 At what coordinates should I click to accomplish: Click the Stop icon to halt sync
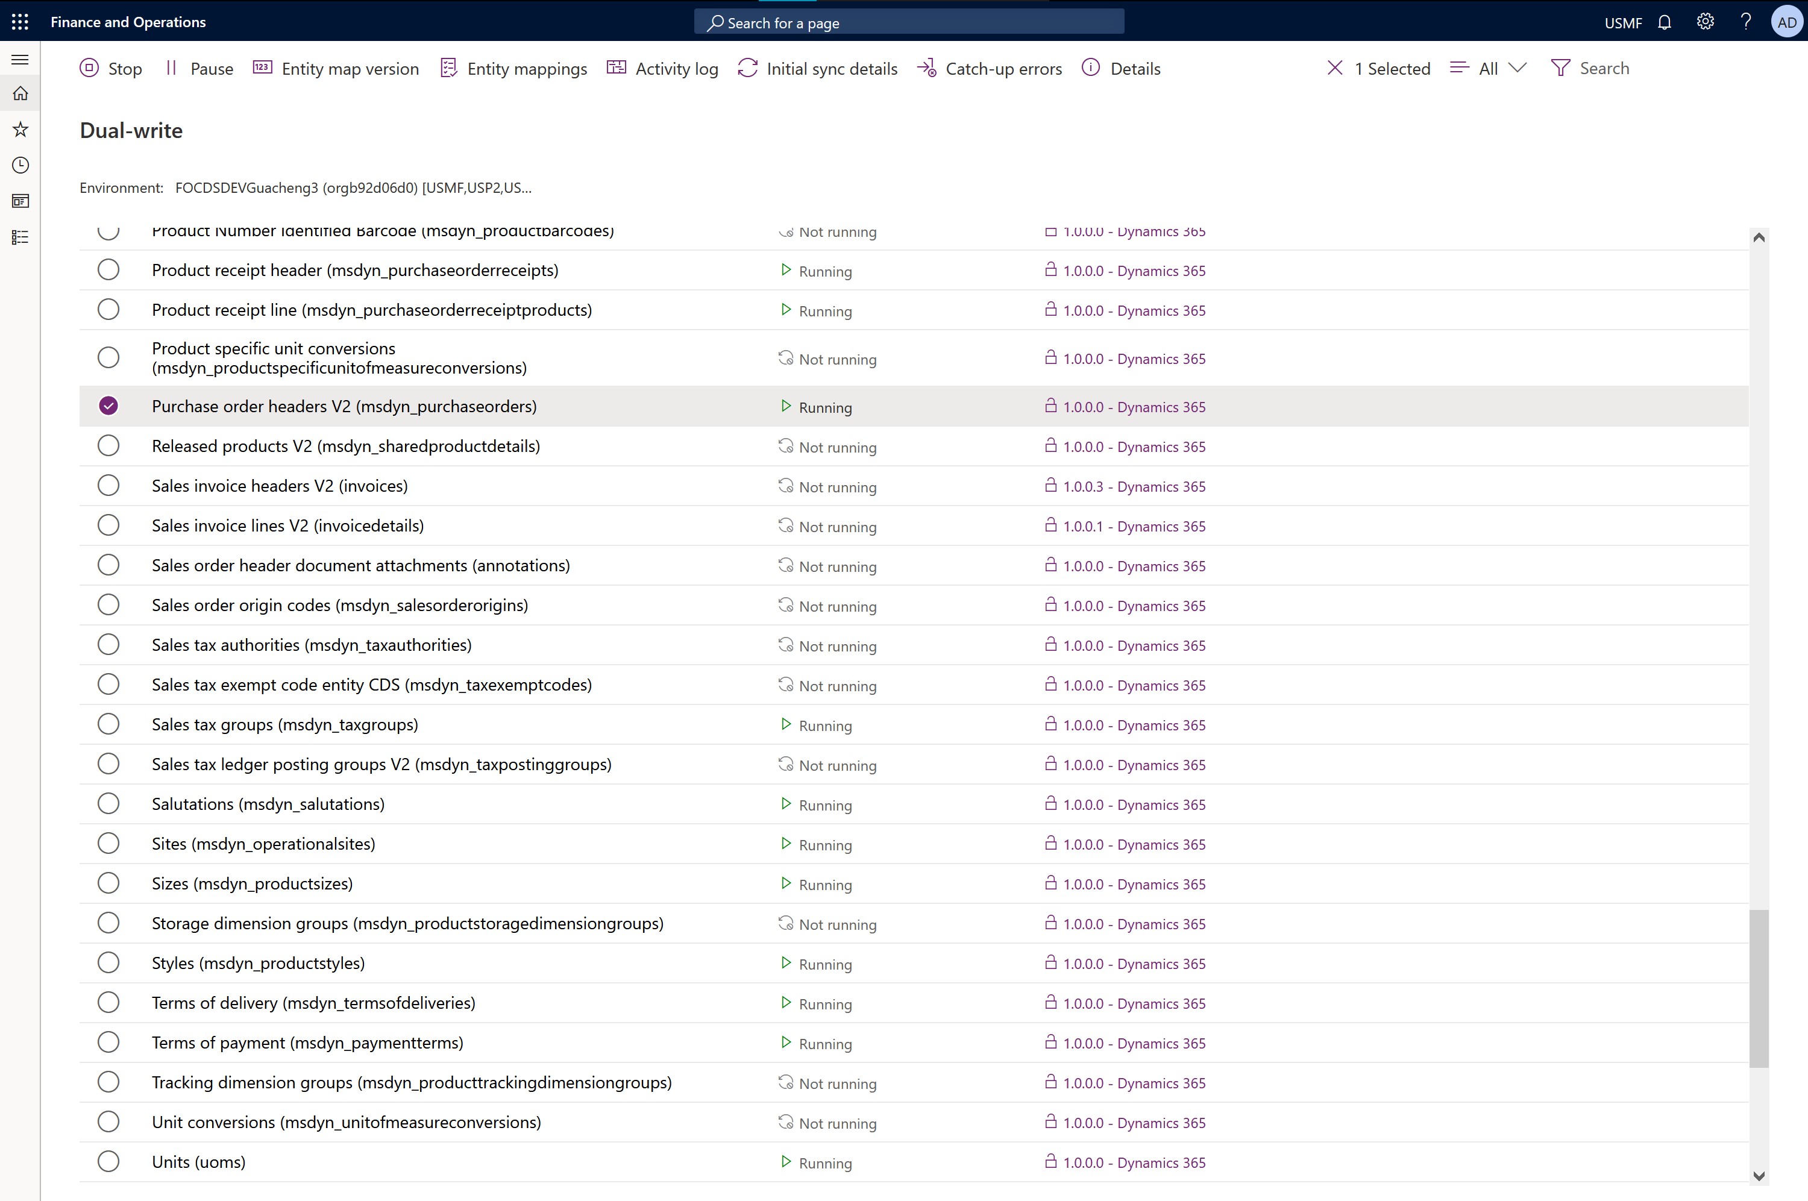click(x=90, y=67)
